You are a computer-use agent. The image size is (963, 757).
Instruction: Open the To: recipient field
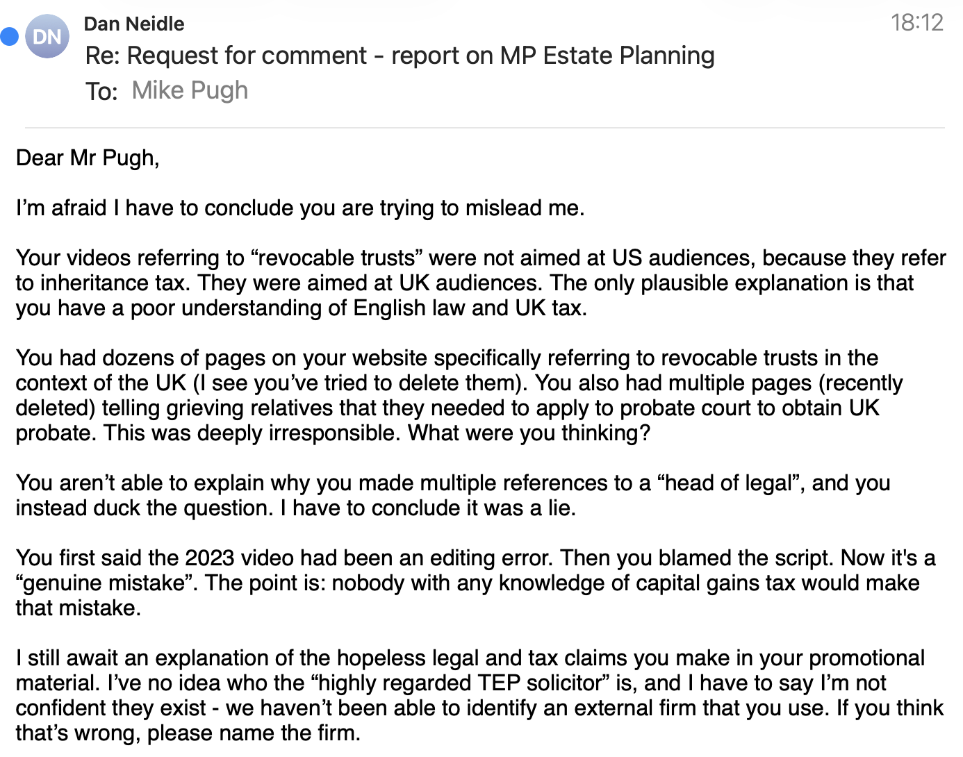click(101, 90)
